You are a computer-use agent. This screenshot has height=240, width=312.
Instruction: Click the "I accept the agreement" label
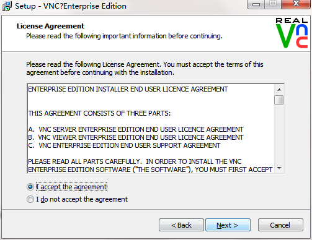71,187
